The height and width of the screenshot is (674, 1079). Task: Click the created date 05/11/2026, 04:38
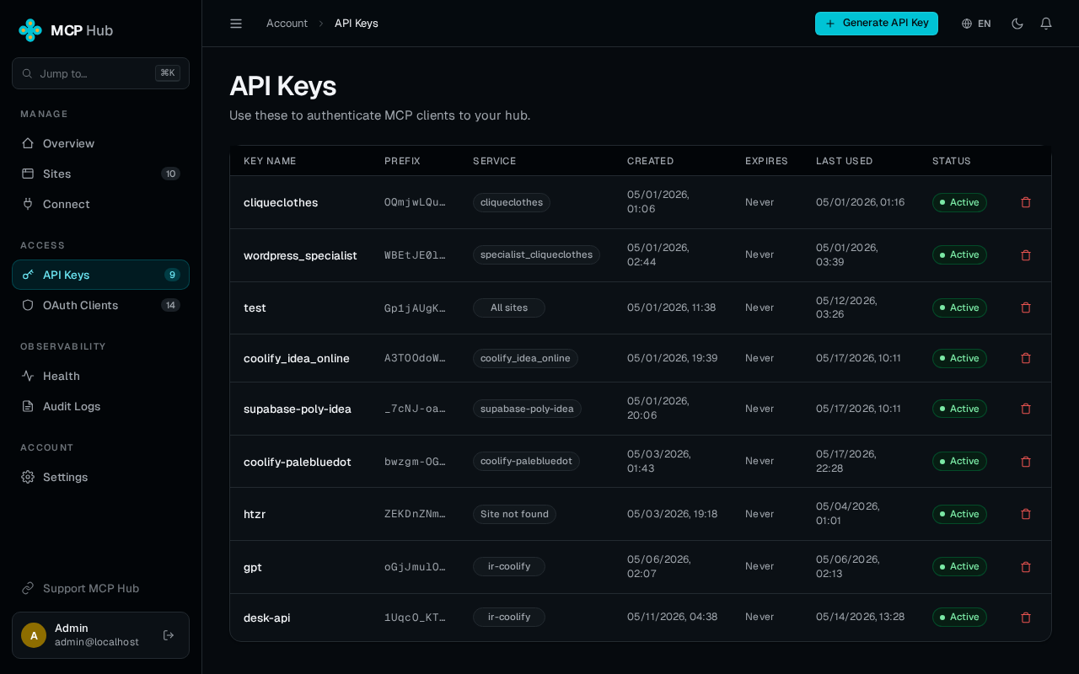coord(673,617)
